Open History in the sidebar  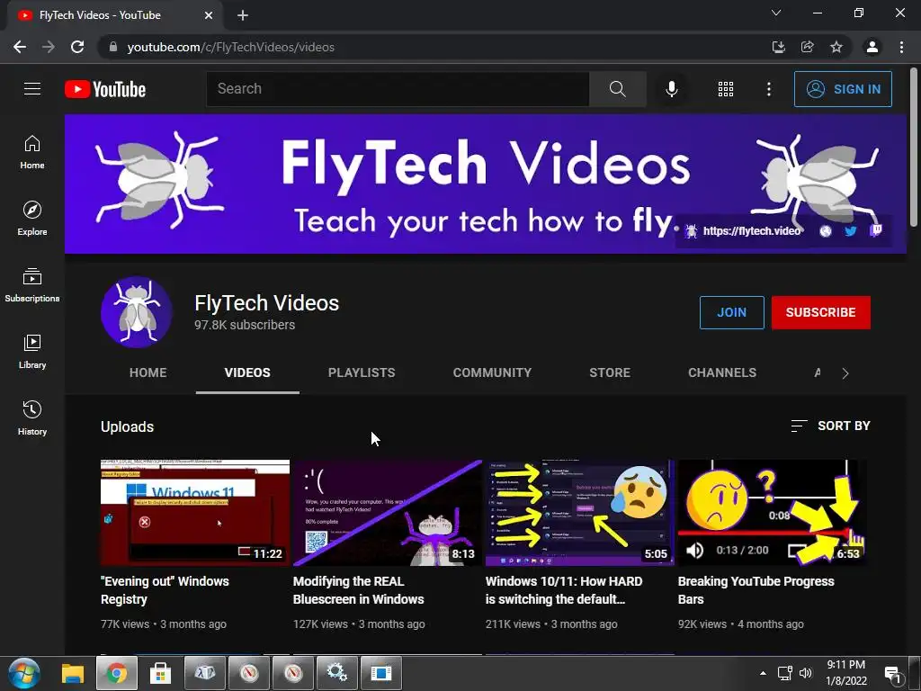(32, 417)
